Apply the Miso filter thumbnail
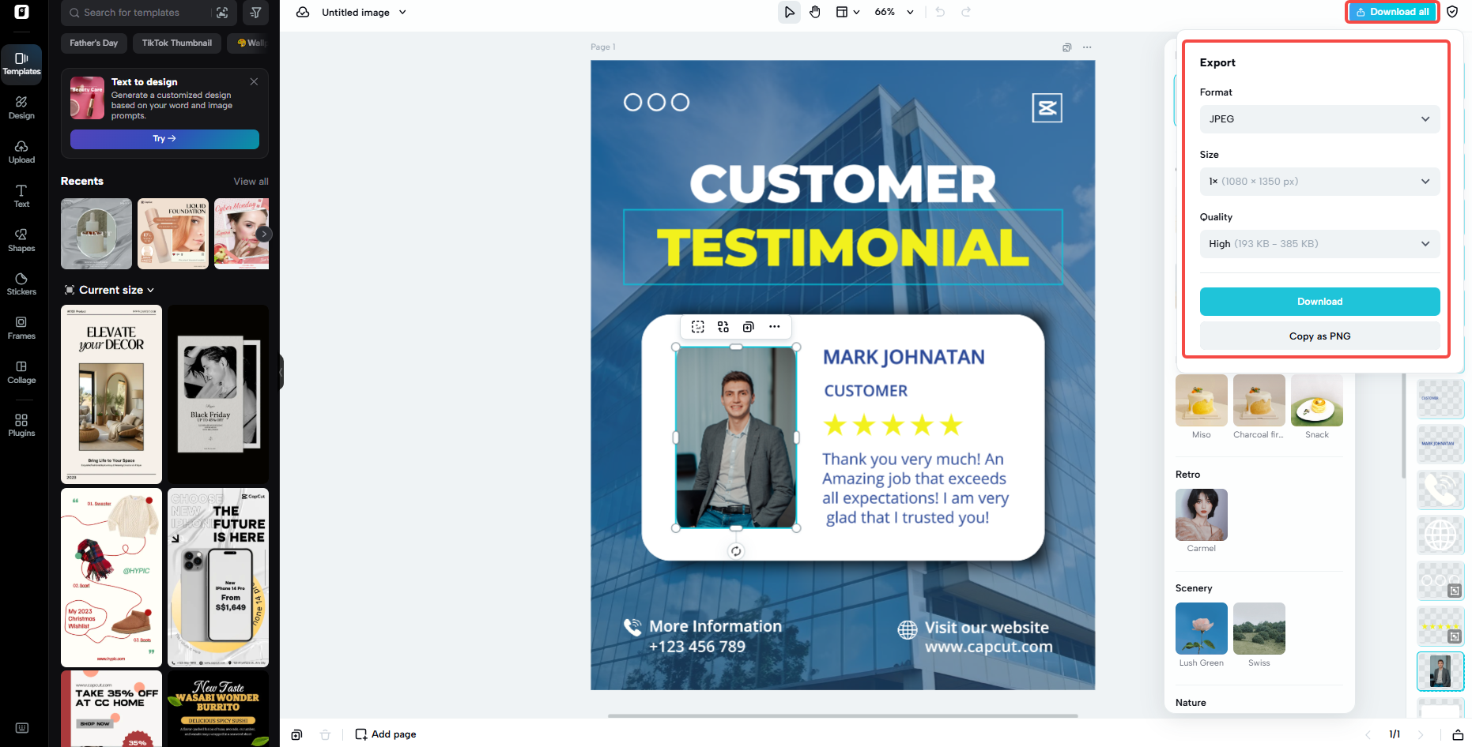 click(x=1201, y=401)
